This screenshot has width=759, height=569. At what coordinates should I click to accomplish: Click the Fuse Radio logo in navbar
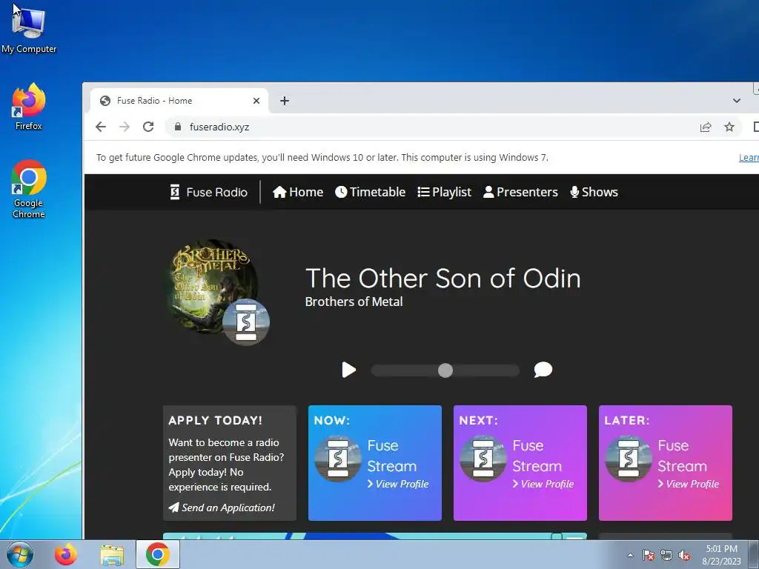tap(208, 192)
